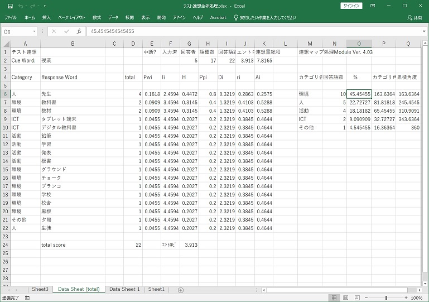Click the Undo arrow icon
This screenshot has width=429, height=302.
click(x=21, y=6)
